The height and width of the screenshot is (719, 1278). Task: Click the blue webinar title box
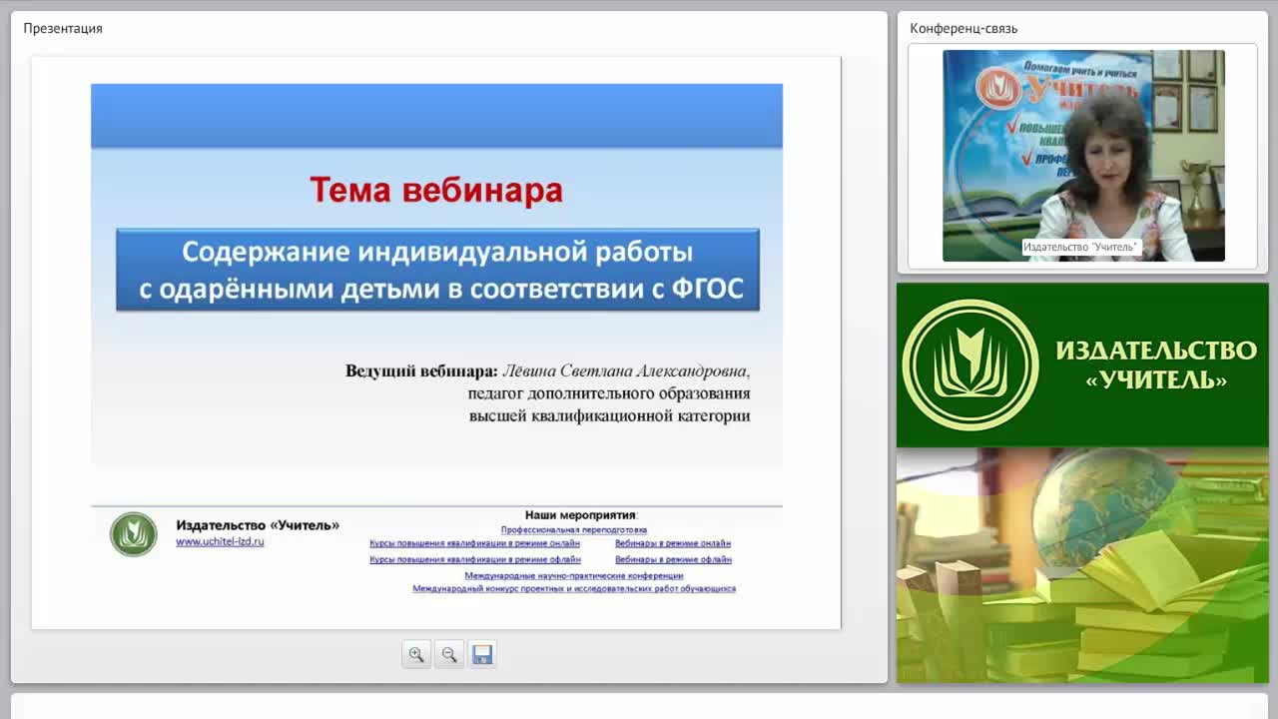click(437, 270)
